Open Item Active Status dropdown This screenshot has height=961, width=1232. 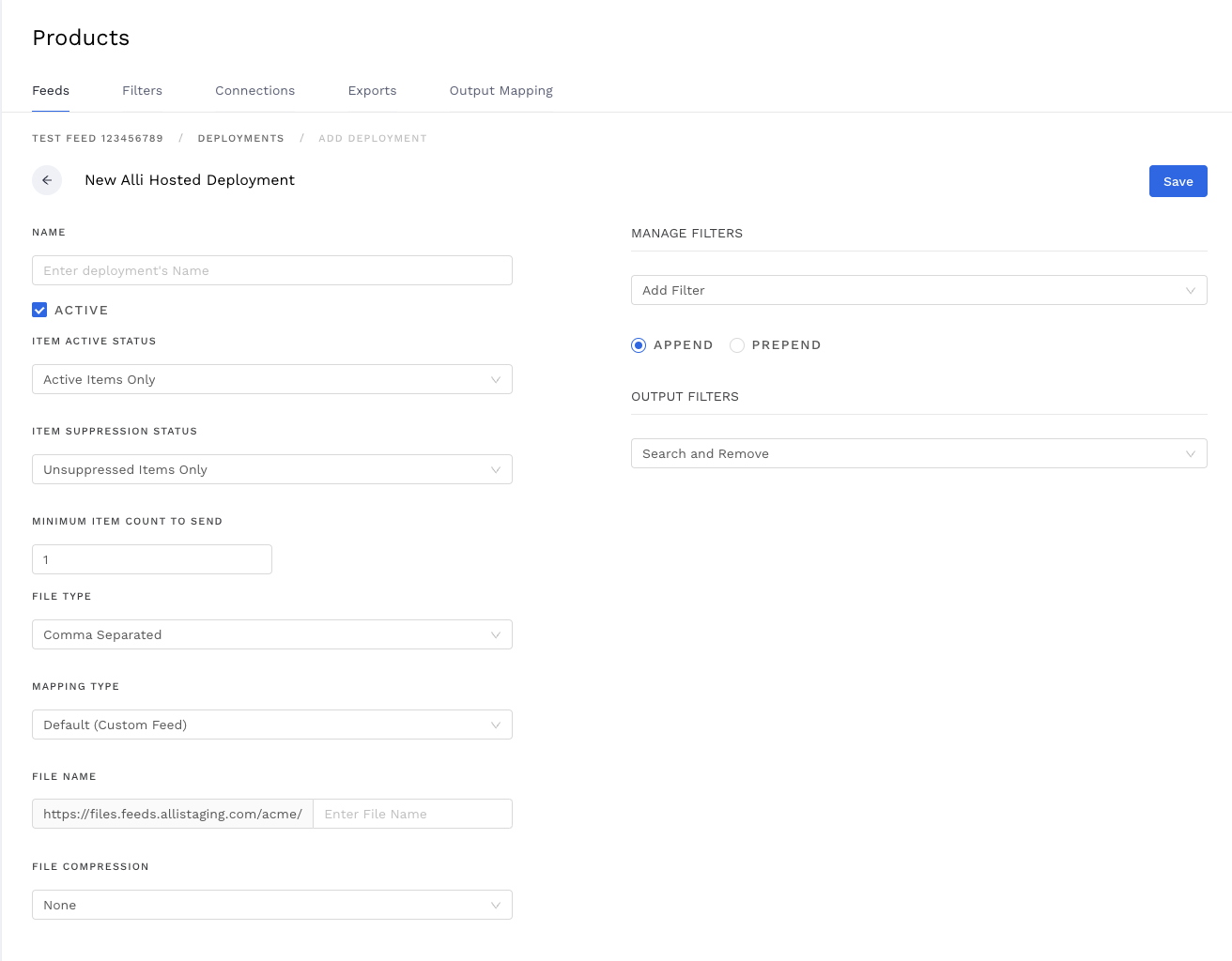[271, 379]
